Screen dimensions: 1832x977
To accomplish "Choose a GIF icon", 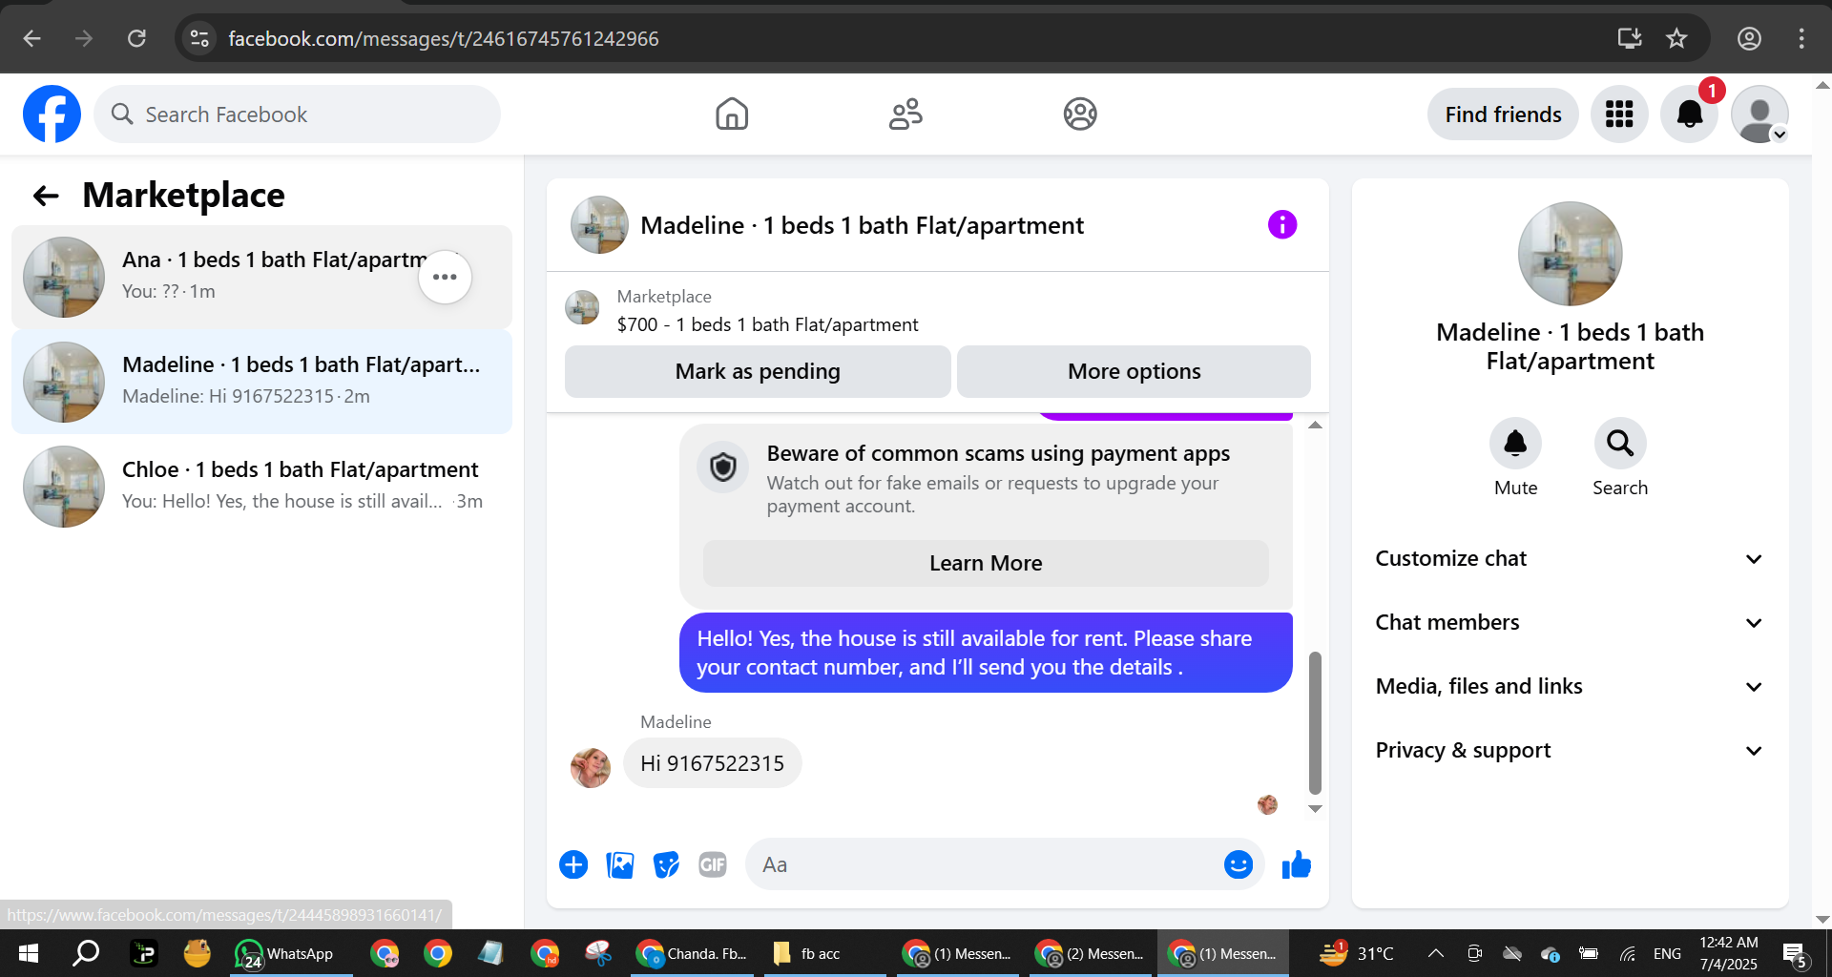I will pyautogui.click(x=713, y=865).
